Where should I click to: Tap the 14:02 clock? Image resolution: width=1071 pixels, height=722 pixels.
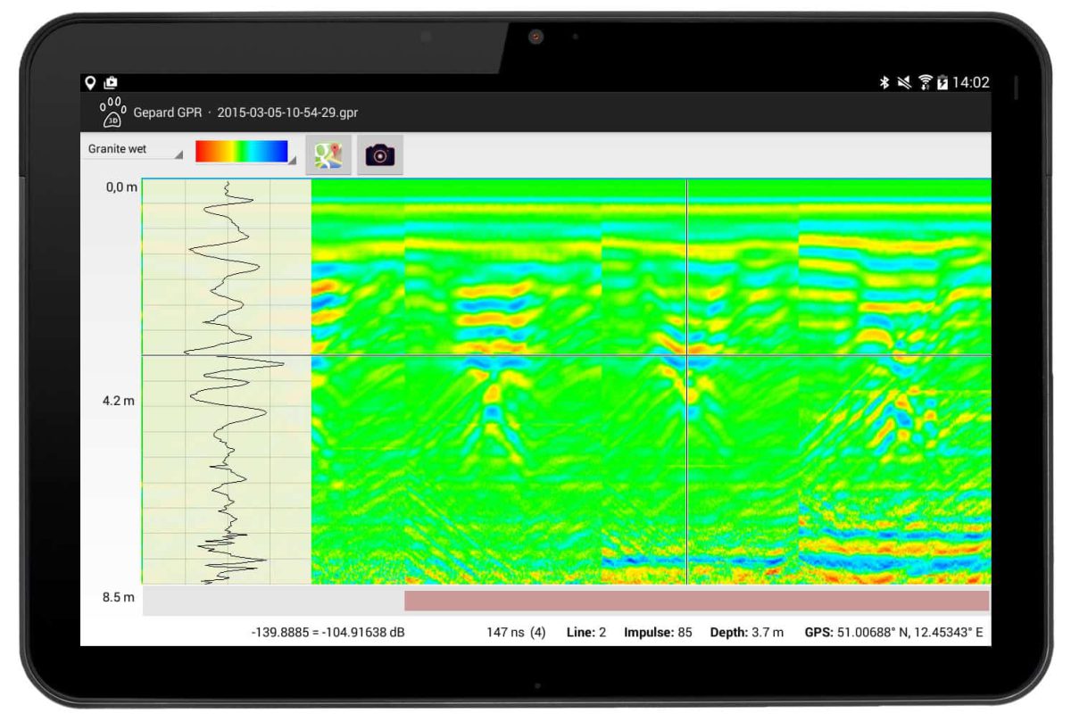[x=970, y=82]
